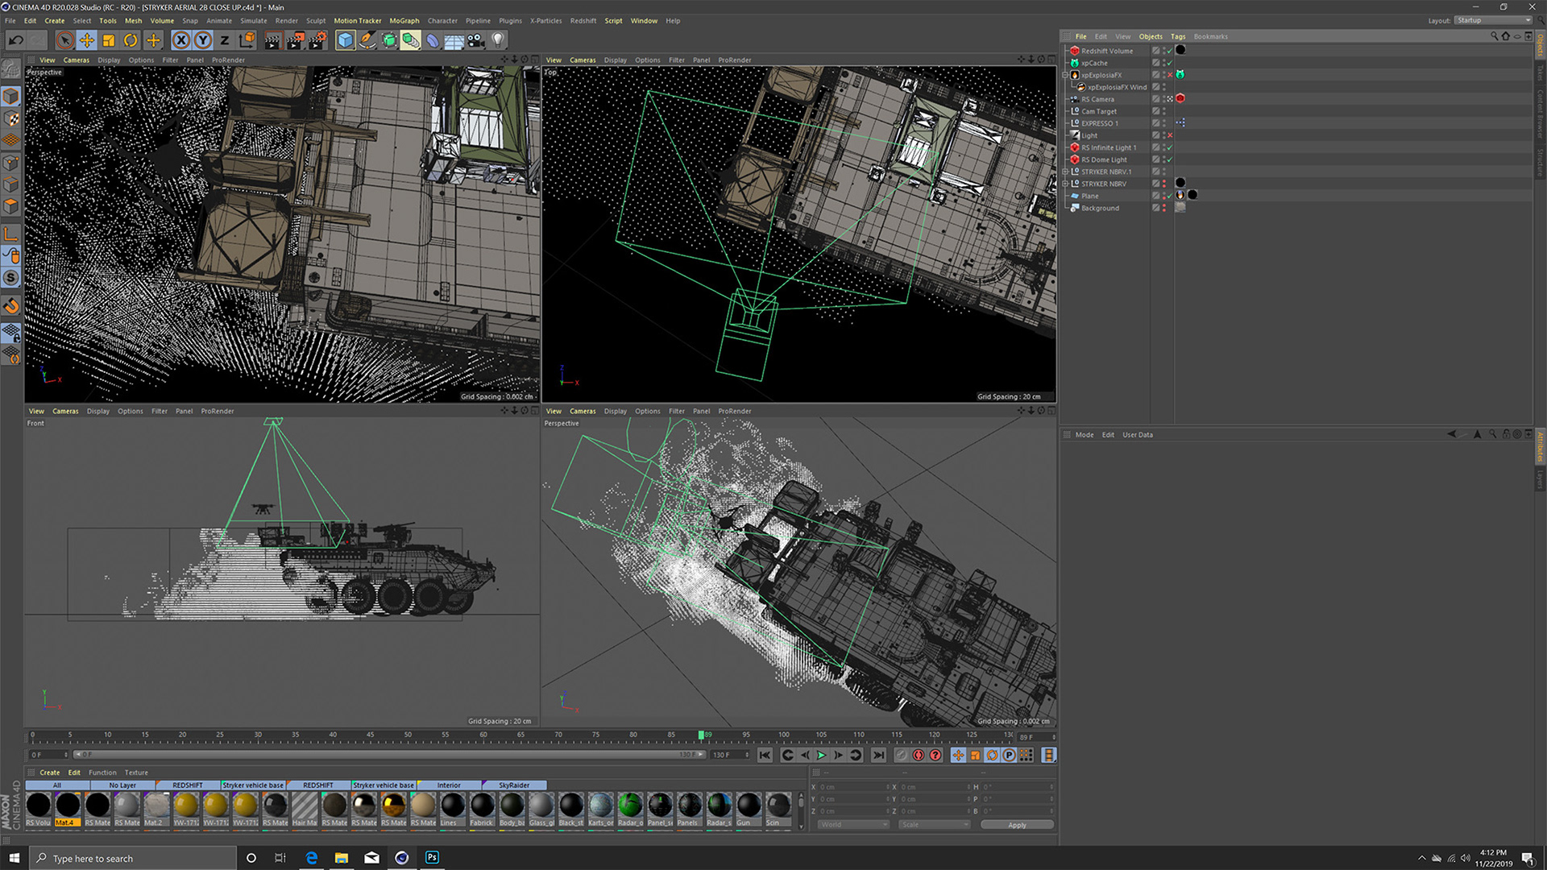Toggle RS Dome Light enable checkmark

[x=1170, y=159]
